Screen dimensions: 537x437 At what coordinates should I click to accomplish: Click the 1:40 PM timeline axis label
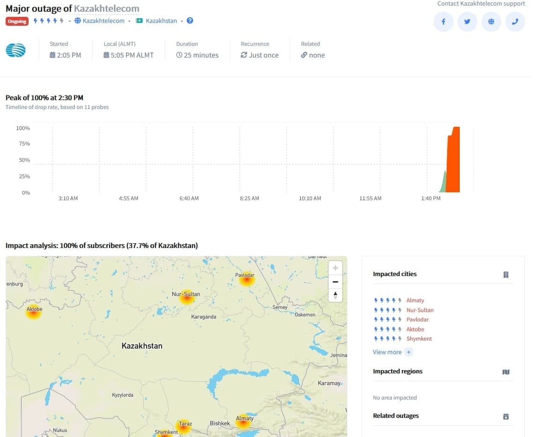click(431, 198)
